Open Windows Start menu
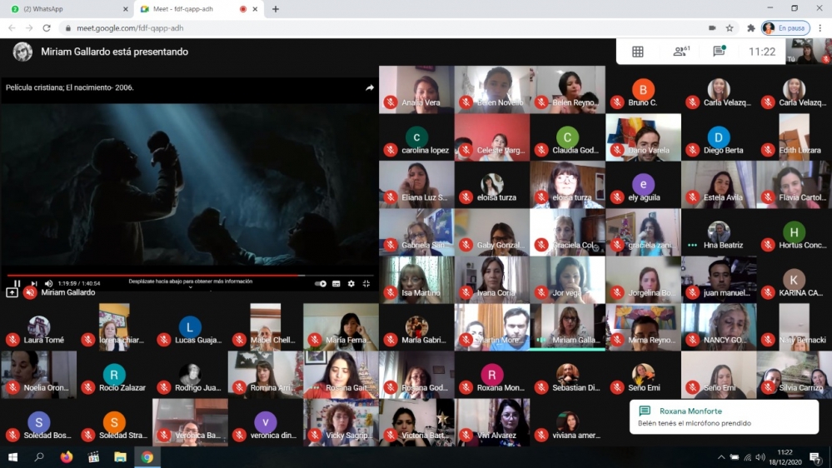Viewport: 832px width, 468px height. [12, 457]
